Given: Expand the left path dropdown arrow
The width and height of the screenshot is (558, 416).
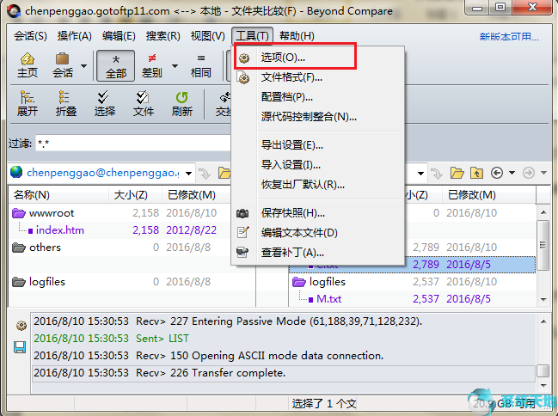Looking at the screenshot, I should point(188,174).
